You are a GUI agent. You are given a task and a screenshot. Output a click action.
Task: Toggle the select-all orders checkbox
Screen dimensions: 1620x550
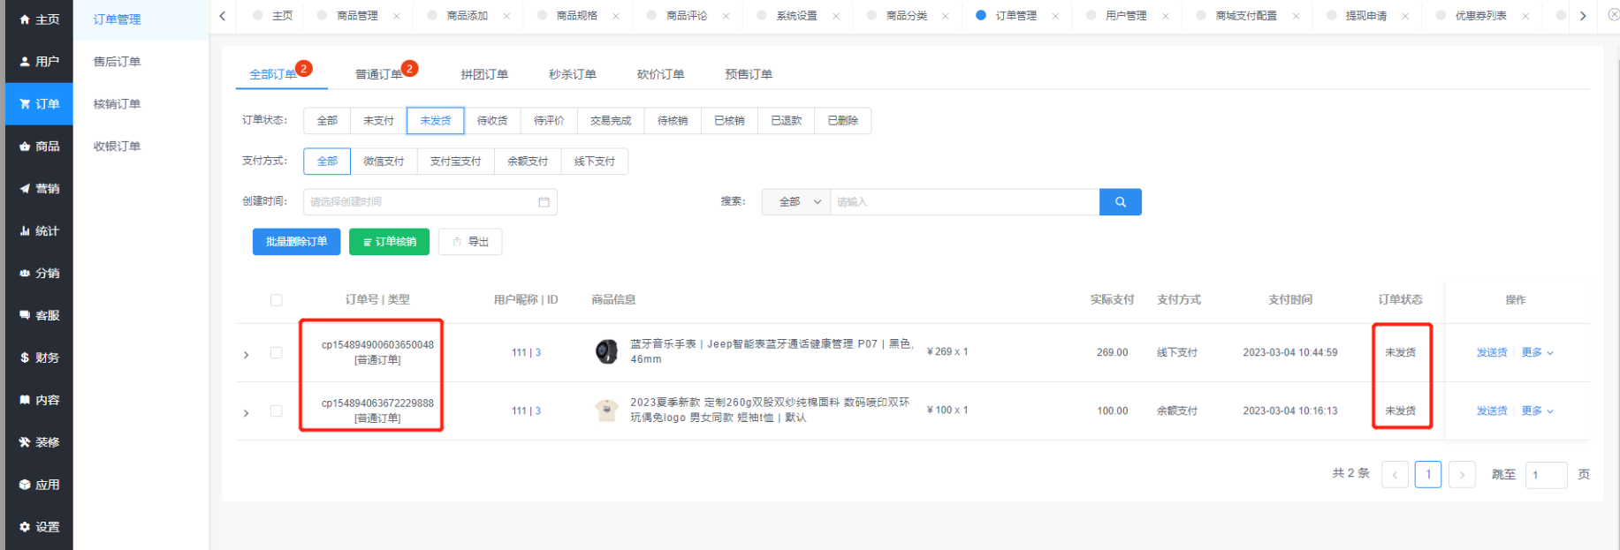(x=277, y=300)
